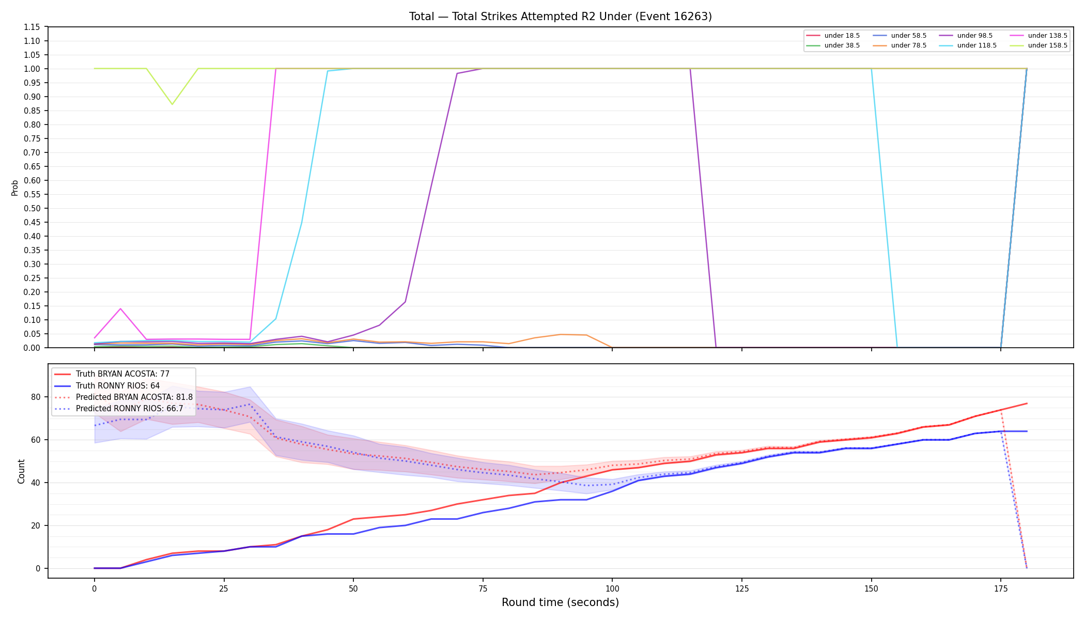Click the 150 tick on round time axis
Viewport: 1085px width, 620px height.
[x=872, y=588]
